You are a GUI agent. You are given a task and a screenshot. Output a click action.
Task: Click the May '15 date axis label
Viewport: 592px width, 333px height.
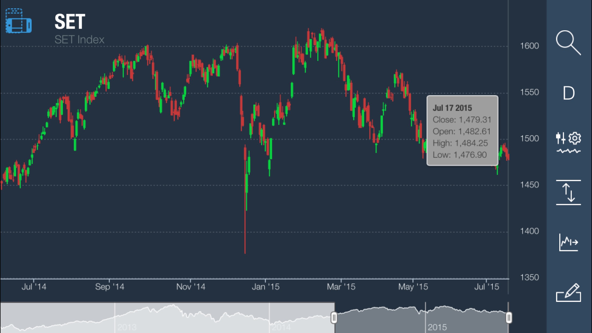click(413, 287)
